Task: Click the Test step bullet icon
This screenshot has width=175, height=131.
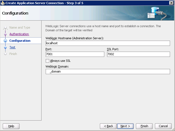Action: point(5,48)
